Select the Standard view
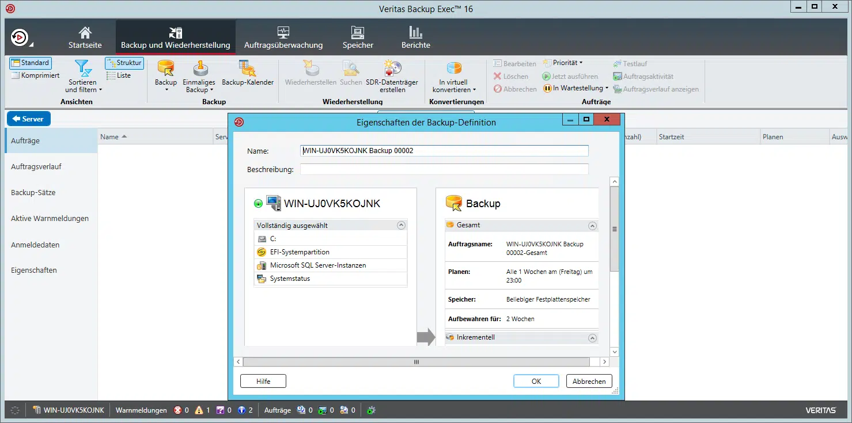 (x=30, y=63)
